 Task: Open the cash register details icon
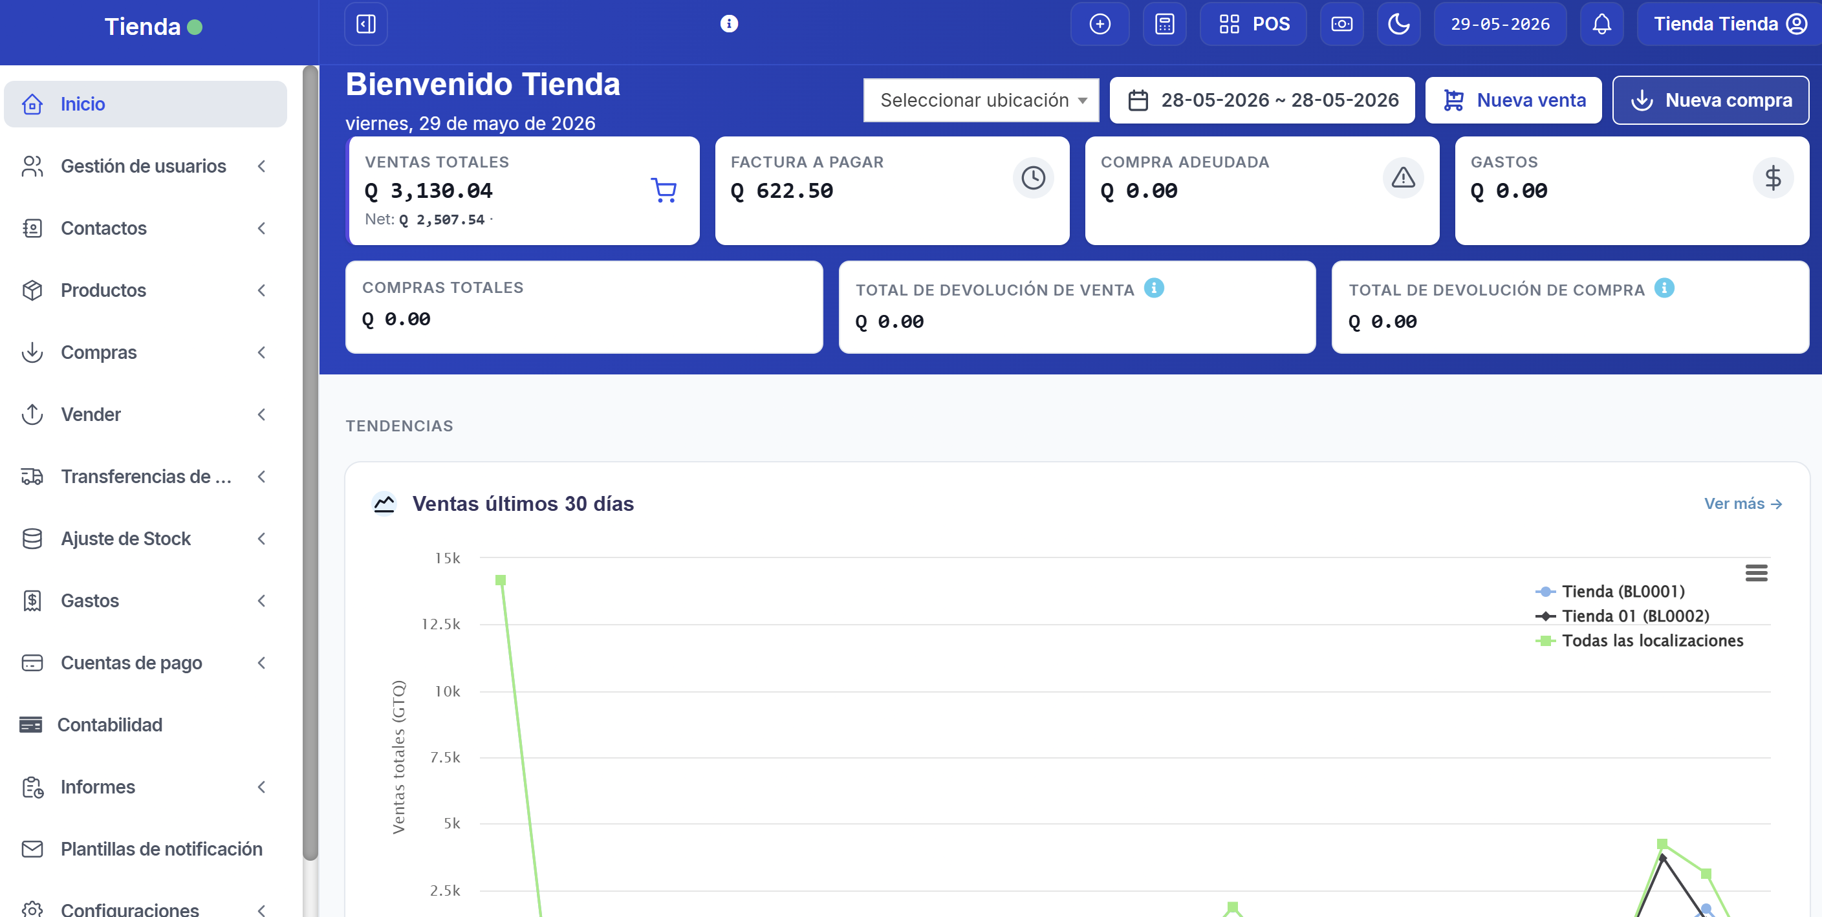(1341, 24)
